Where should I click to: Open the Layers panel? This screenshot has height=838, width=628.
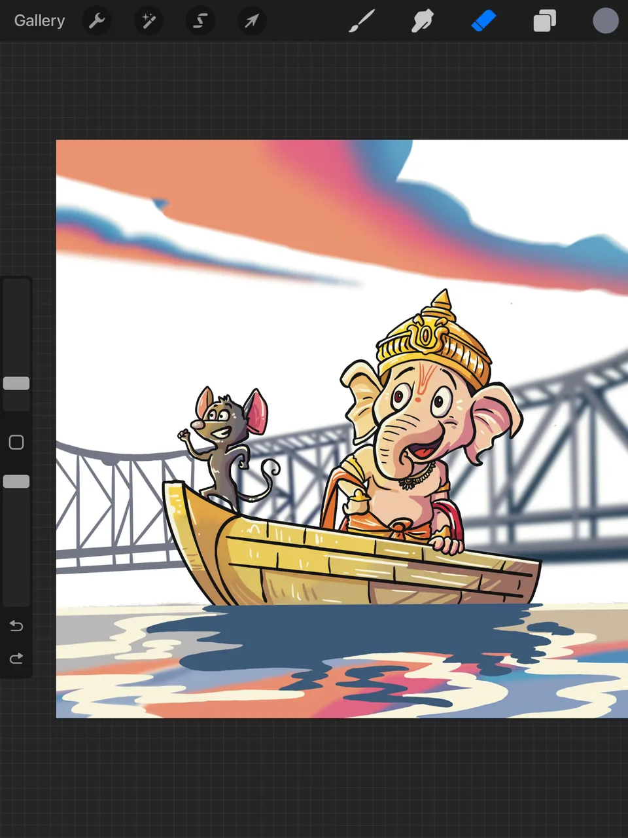tap(544, 21)
